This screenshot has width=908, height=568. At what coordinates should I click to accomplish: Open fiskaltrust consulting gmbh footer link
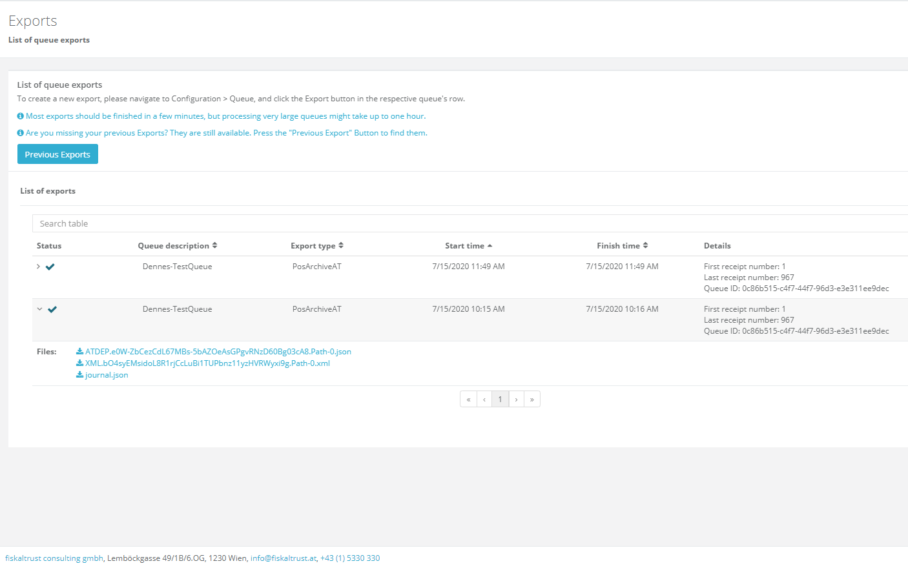point(54,558)
